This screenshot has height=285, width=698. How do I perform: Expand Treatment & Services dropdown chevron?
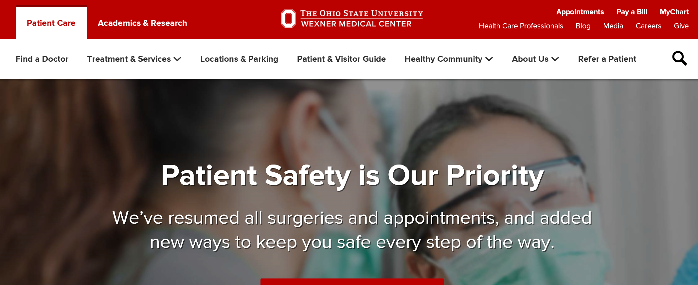coord(177,59)
